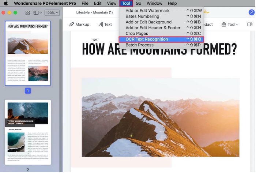Click the Apple menu icon
The image size is (256, 173).
[x=6, y=3]
